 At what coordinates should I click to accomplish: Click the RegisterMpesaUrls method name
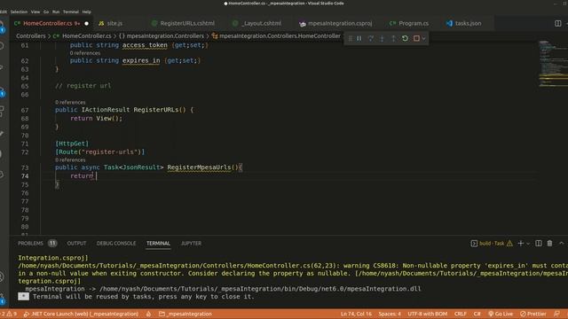pos(199,167)
